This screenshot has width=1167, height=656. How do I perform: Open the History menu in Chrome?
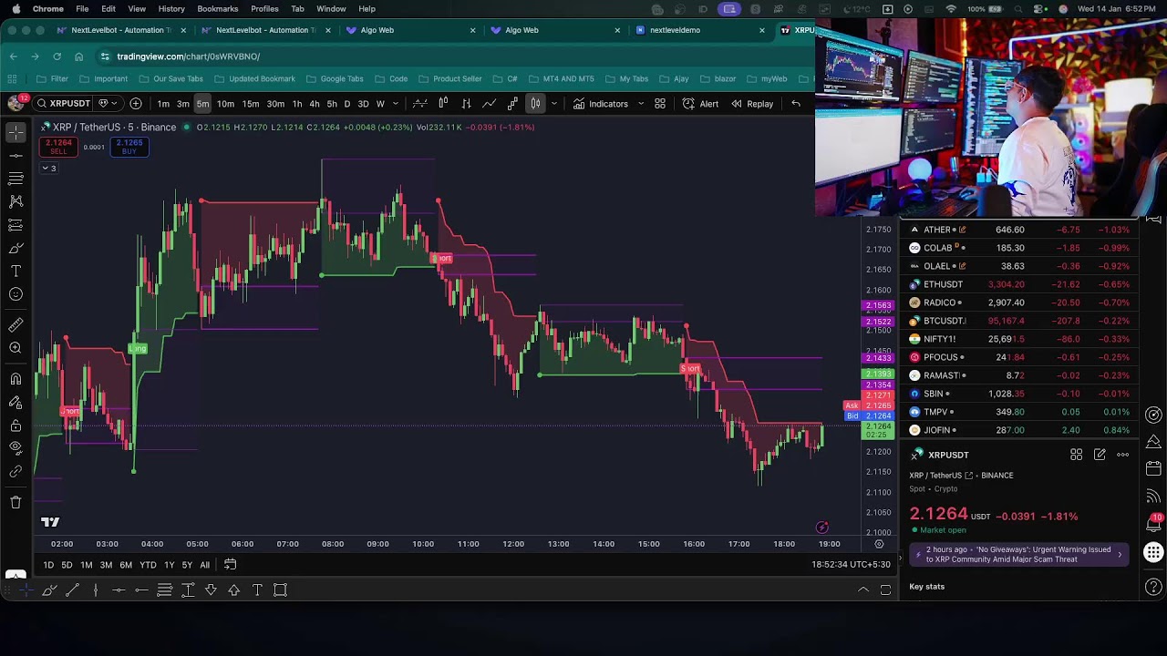point(171,9)
